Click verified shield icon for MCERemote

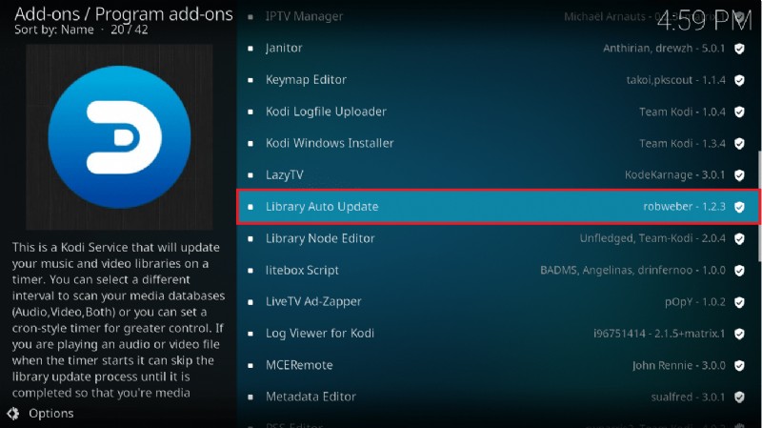pyautogui.click(x=739, y=365)
